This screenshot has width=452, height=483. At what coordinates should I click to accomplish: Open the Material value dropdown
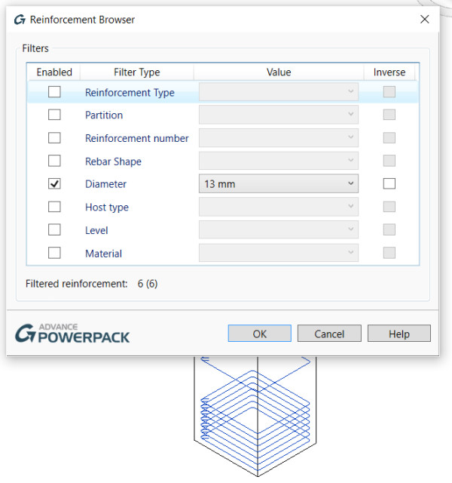pyautogui.click(x=279, y=253)
